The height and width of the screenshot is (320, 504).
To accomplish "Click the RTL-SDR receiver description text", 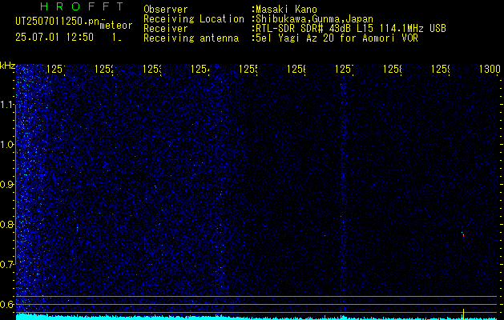I will 351,29.
